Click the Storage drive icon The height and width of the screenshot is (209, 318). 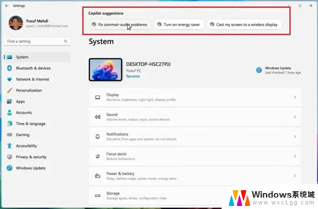point(97,196)
